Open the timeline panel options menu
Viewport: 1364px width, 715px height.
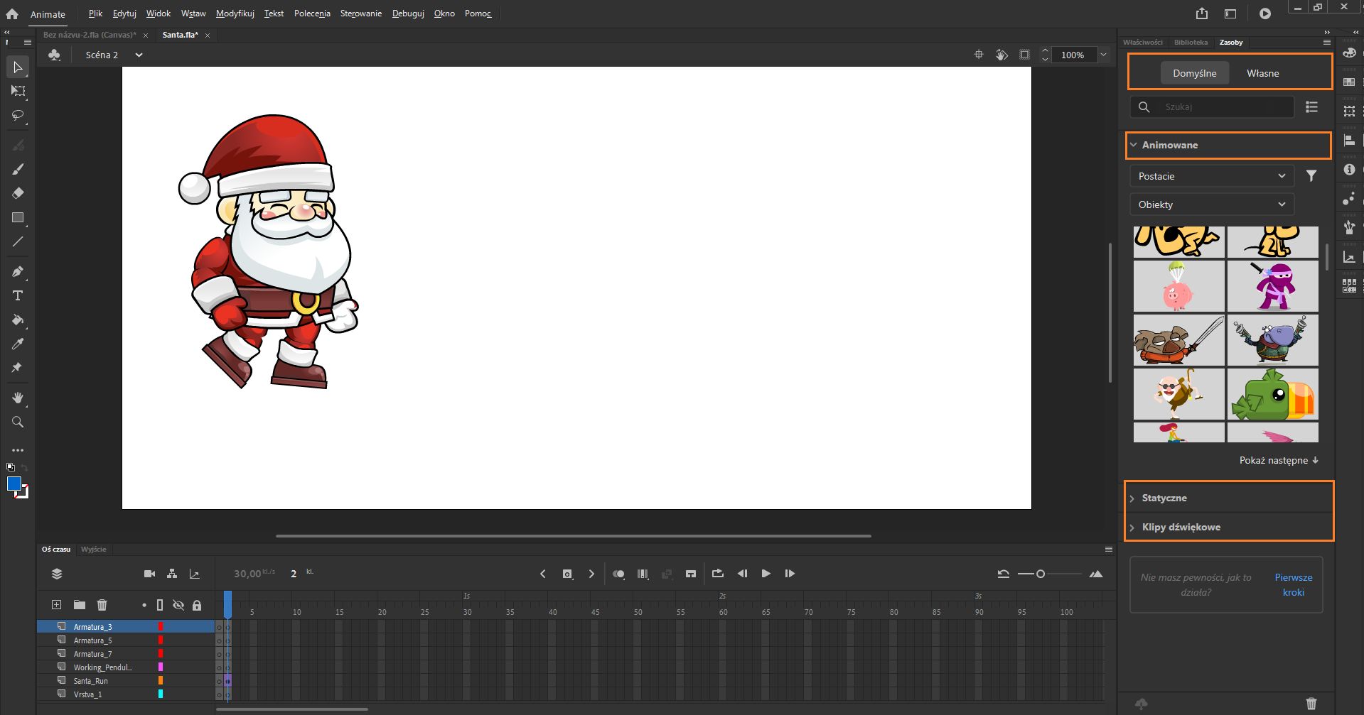[x=1109, y=549]
